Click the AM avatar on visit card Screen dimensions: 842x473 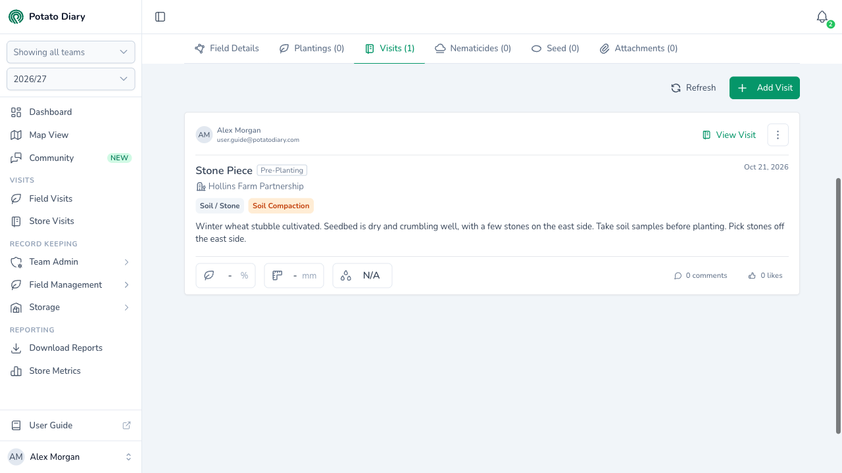point(204,135)
